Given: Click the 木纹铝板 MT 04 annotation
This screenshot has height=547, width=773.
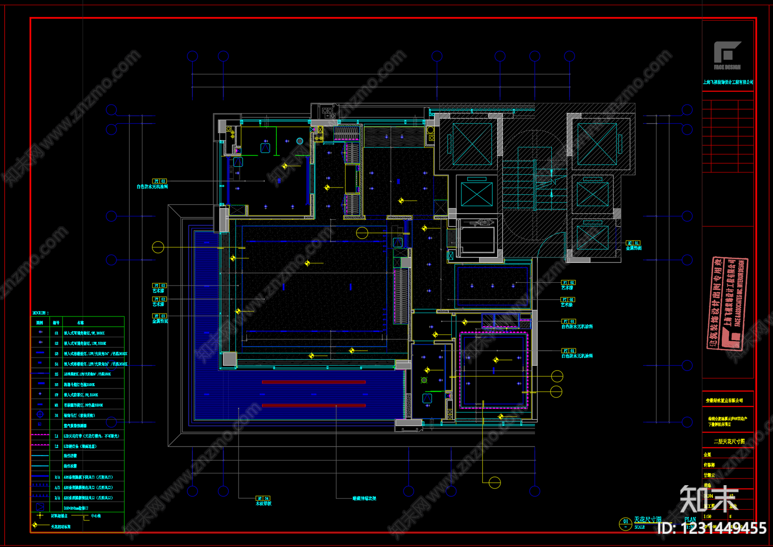Looking at the screenshot, I should [x=263, y=501].
